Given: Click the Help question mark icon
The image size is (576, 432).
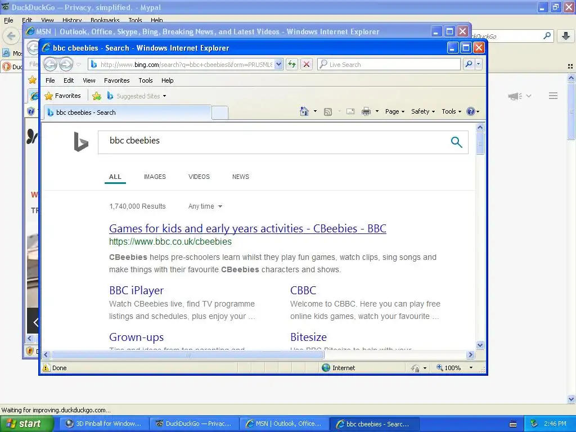Looking at the screenshot, I should (471, 111).
